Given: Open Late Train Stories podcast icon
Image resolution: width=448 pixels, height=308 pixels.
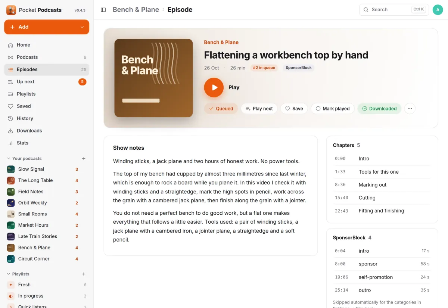Looking at the screenshot, I should [11, 236].
